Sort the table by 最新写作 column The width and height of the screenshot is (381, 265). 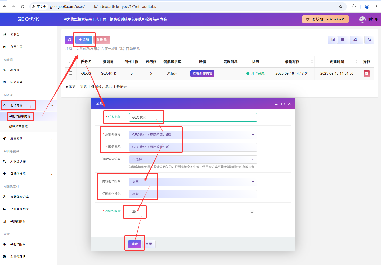point(292,62)
